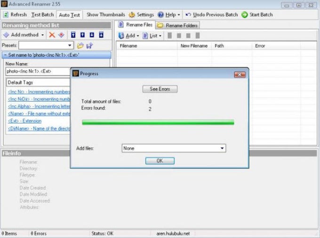Open the Default Tags dropdown

pos(39,83)
